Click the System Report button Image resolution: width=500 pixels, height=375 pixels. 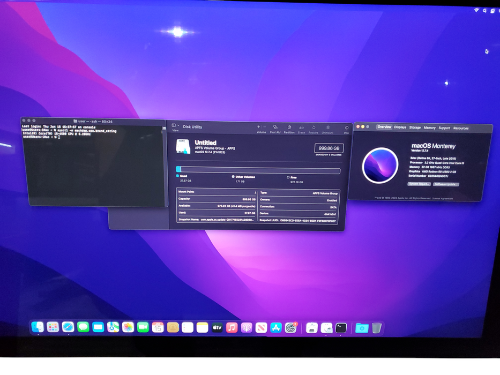coord(419,184)
